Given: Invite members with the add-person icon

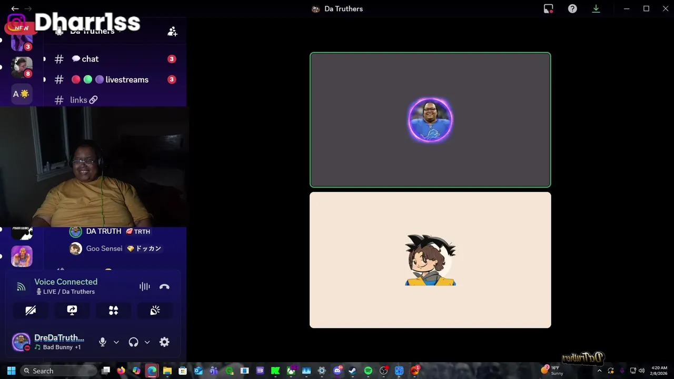Looking at the screenshot, I should [x=172, y=32].
